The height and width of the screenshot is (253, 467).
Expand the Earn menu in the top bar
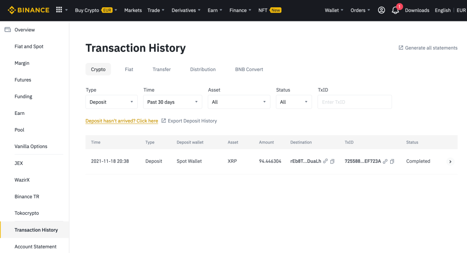[x=215, y=10]
